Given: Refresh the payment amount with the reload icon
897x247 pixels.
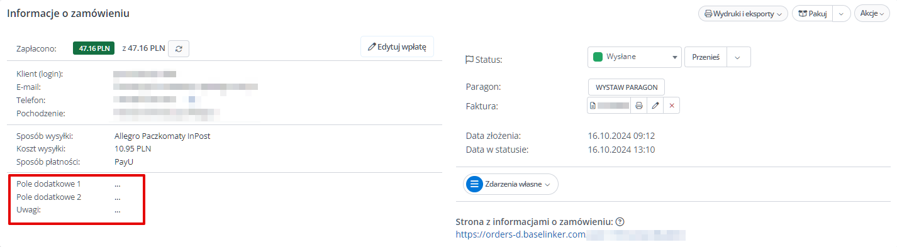Looking at the screenshot, I should 179,48.
